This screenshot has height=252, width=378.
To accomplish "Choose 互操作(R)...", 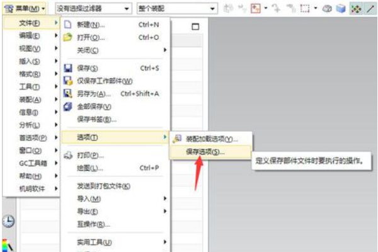I will click(x=115, y=224).
